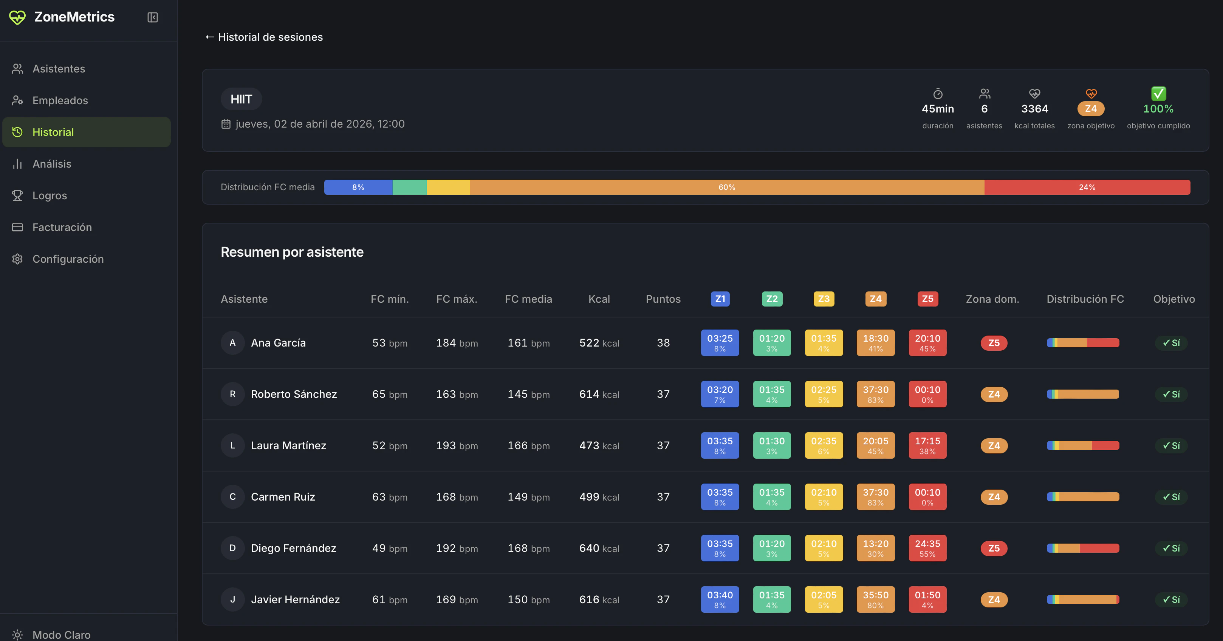Toggle Modo Claro theme switch
This screenshot has width=1223, height=641.
pos(51,634)
